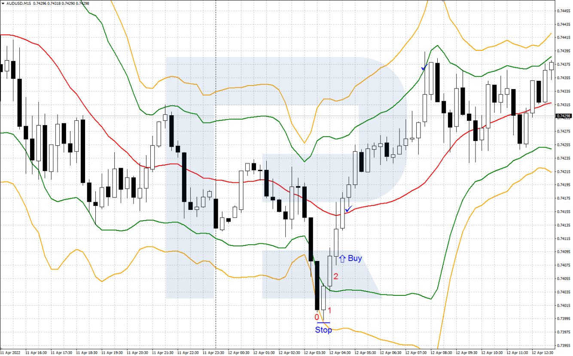The width and height of the screenshot is (573, 356).
Task: Click the 0.74415 price axis label
Action: coord(563,37)
